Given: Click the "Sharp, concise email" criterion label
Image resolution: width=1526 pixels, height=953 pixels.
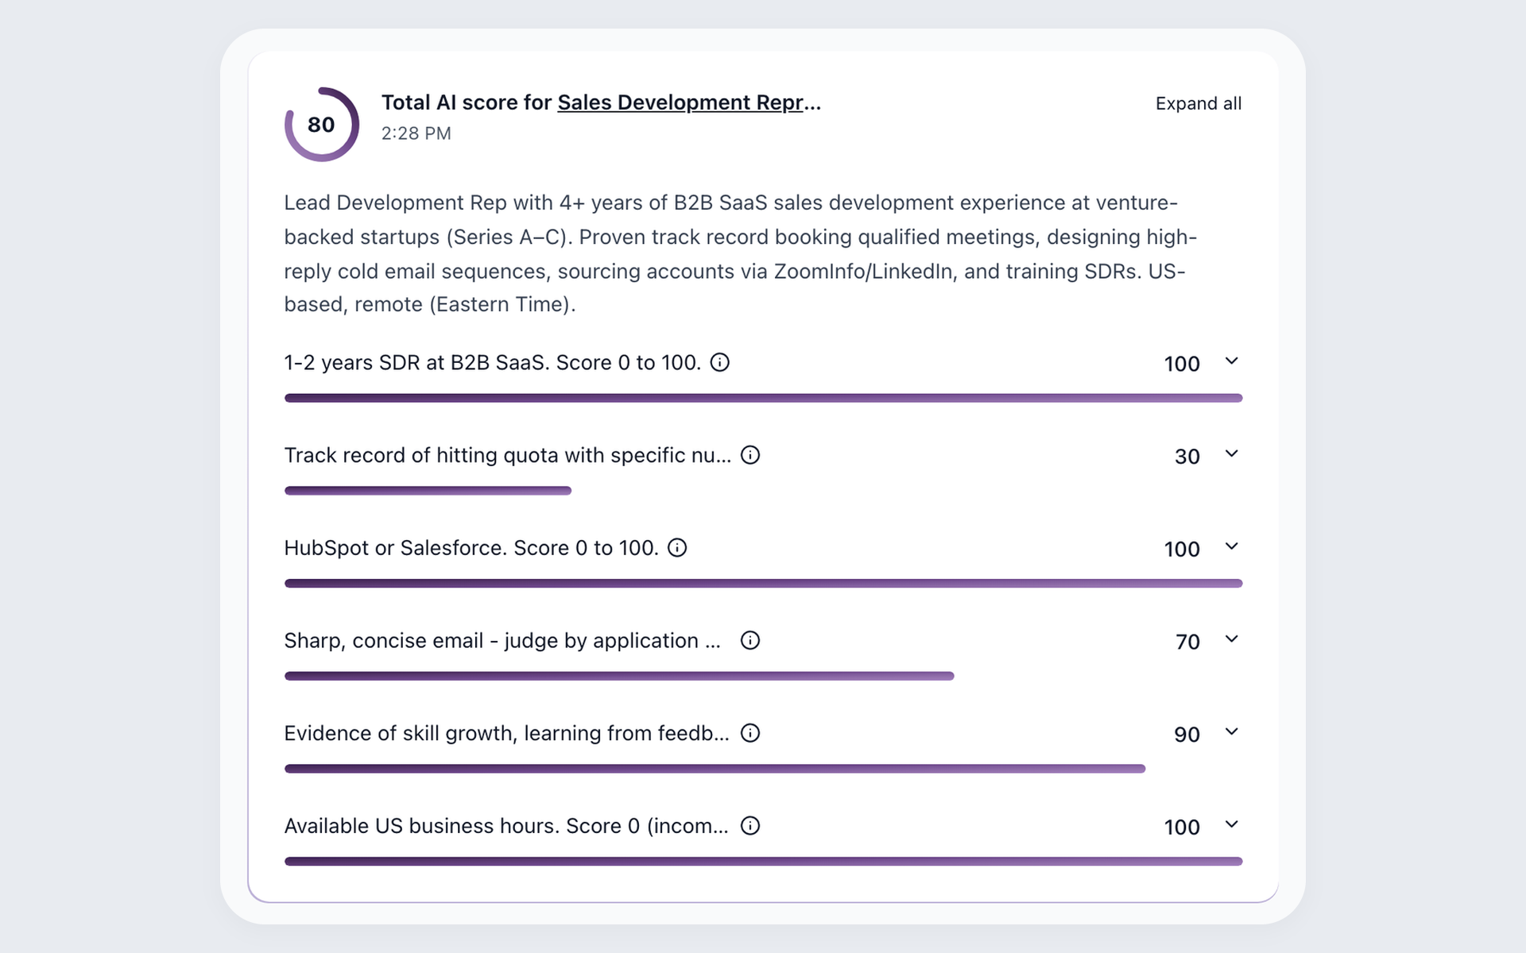Looking at the screenshot, I should click(x=502, y=641).
